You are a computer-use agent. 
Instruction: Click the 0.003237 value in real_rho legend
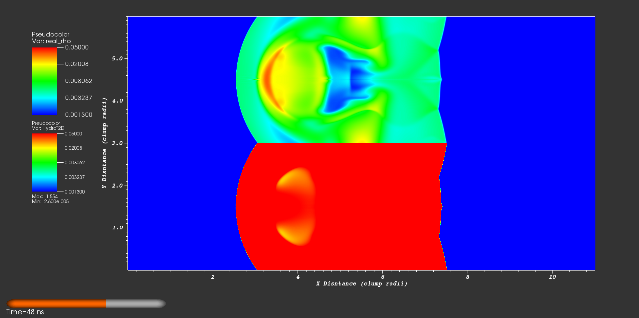pyautogui.click(x=79, y=98)
